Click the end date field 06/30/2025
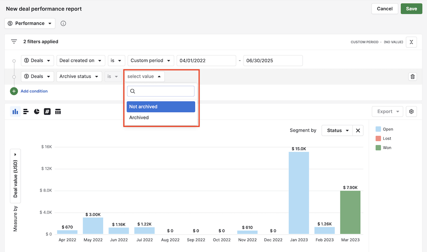The height and width of the screenshot is (252, 427). (x=273, y=60)
